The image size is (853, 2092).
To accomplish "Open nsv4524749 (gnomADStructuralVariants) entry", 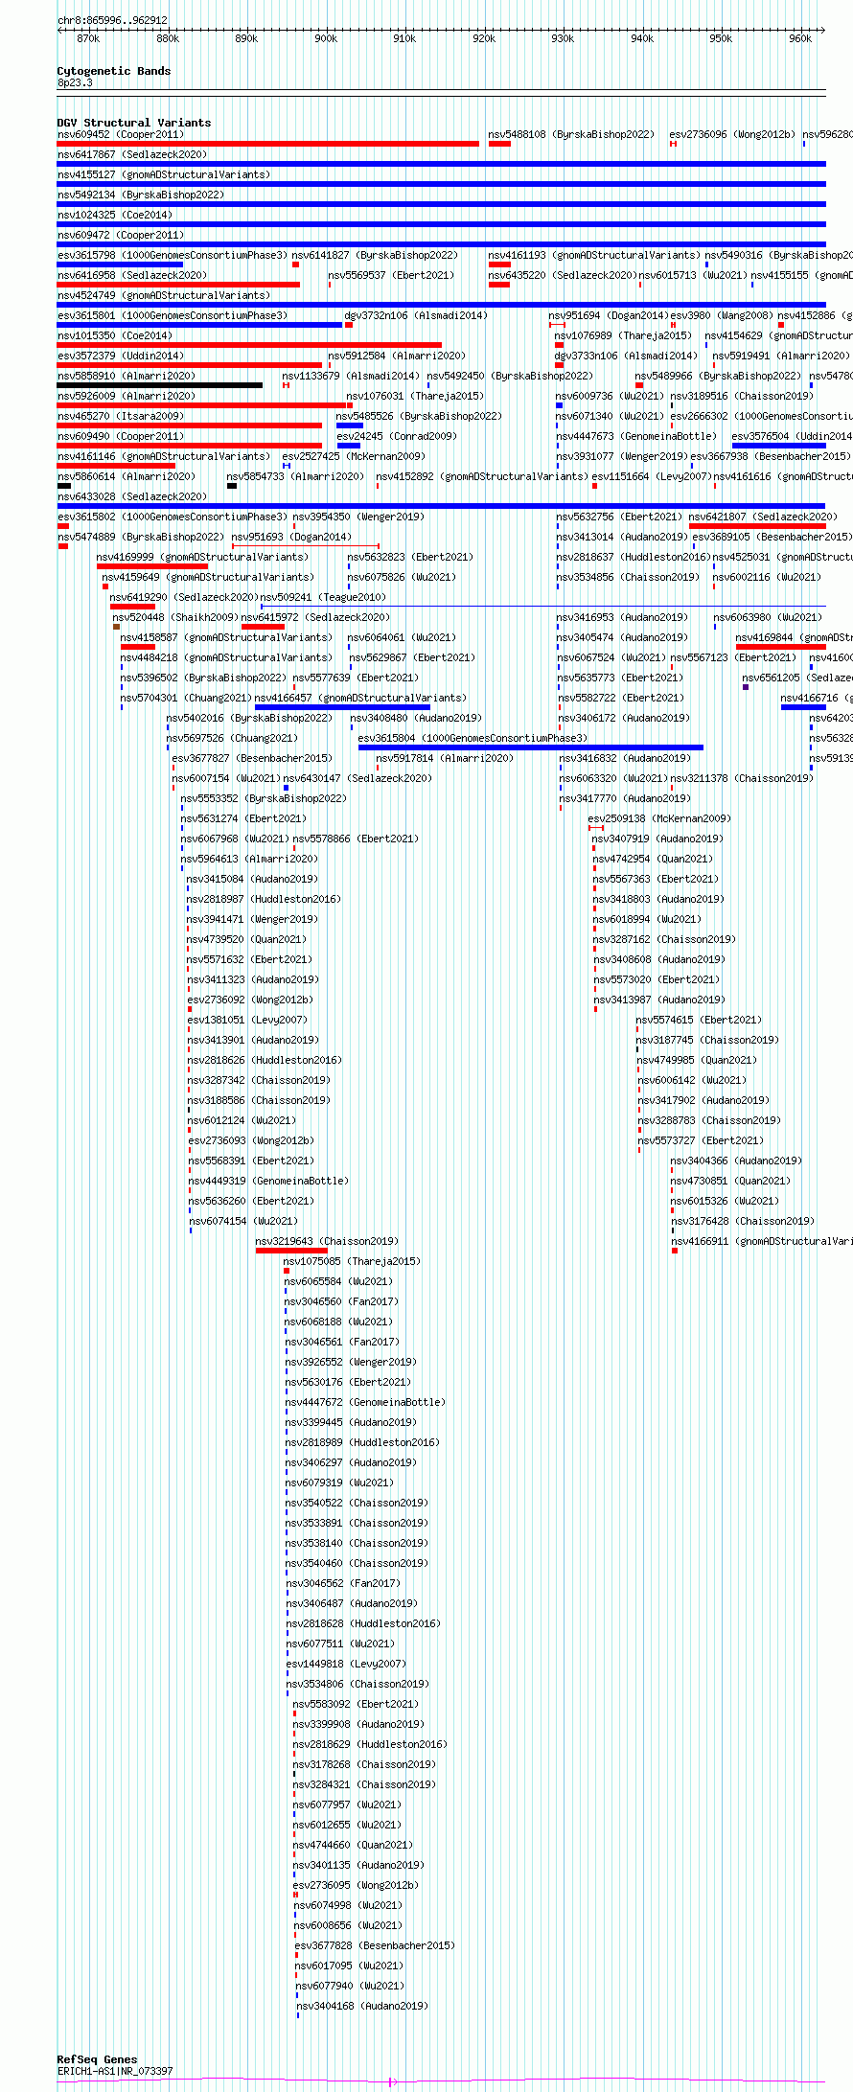I will (164, 295).
